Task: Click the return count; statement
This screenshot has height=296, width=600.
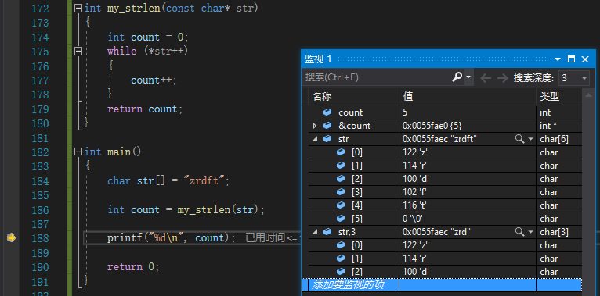Action: [145, 109]
